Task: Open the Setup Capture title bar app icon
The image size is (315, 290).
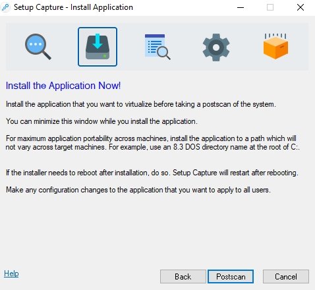Action: coord(5,7)
